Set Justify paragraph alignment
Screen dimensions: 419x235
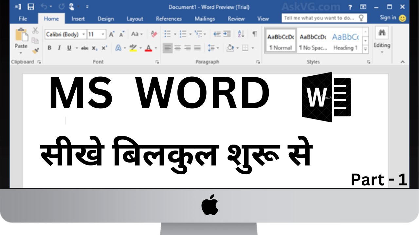197,48
